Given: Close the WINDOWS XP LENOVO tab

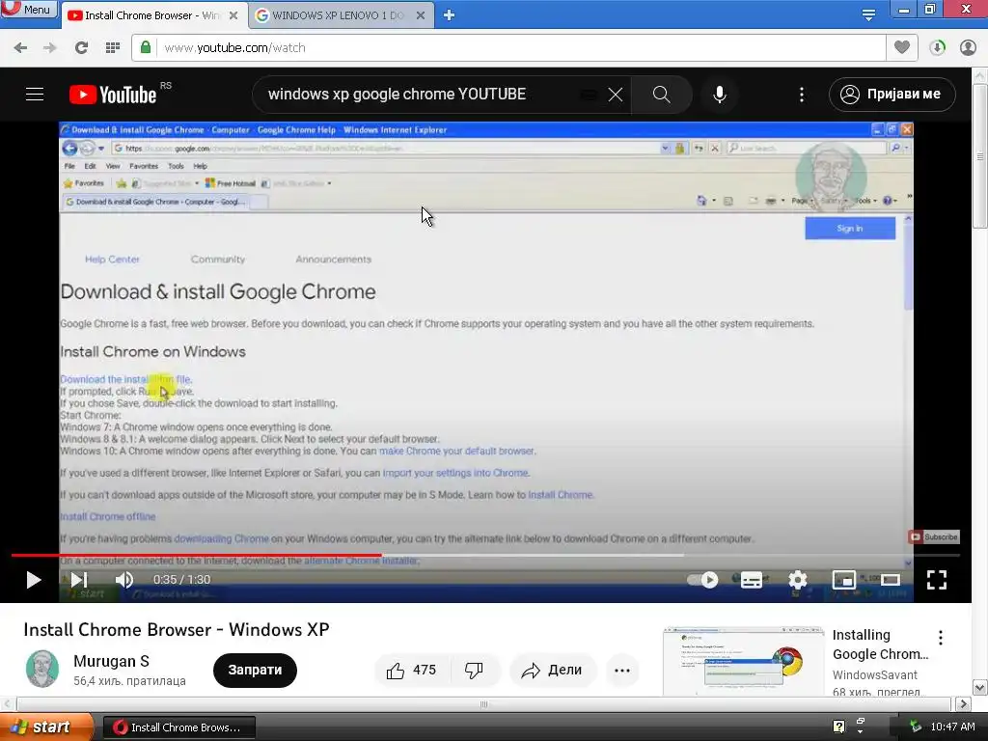Looking at the screenshot, I should tap(421, 15).
